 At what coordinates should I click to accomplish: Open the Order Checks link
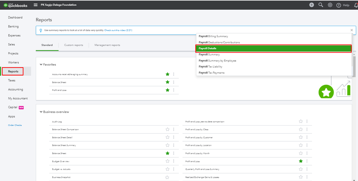pos(15,125)
